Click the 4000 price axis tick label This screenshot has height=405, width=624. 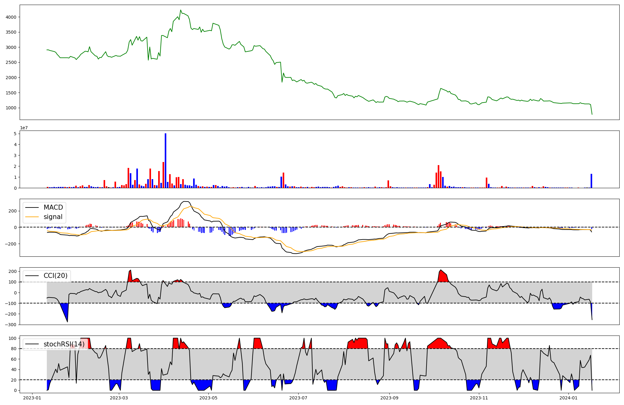click(x=11, y=17)
